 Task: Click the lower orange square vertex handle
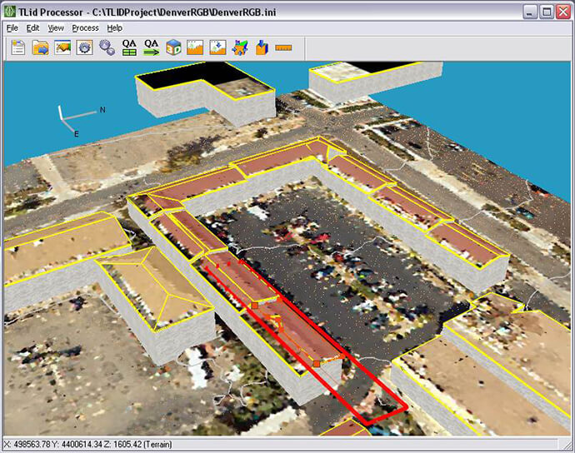[317, 364]
